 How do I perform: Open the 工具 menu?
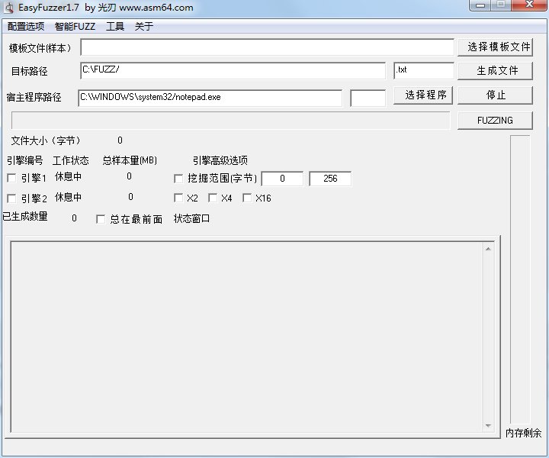coord(115,26)
